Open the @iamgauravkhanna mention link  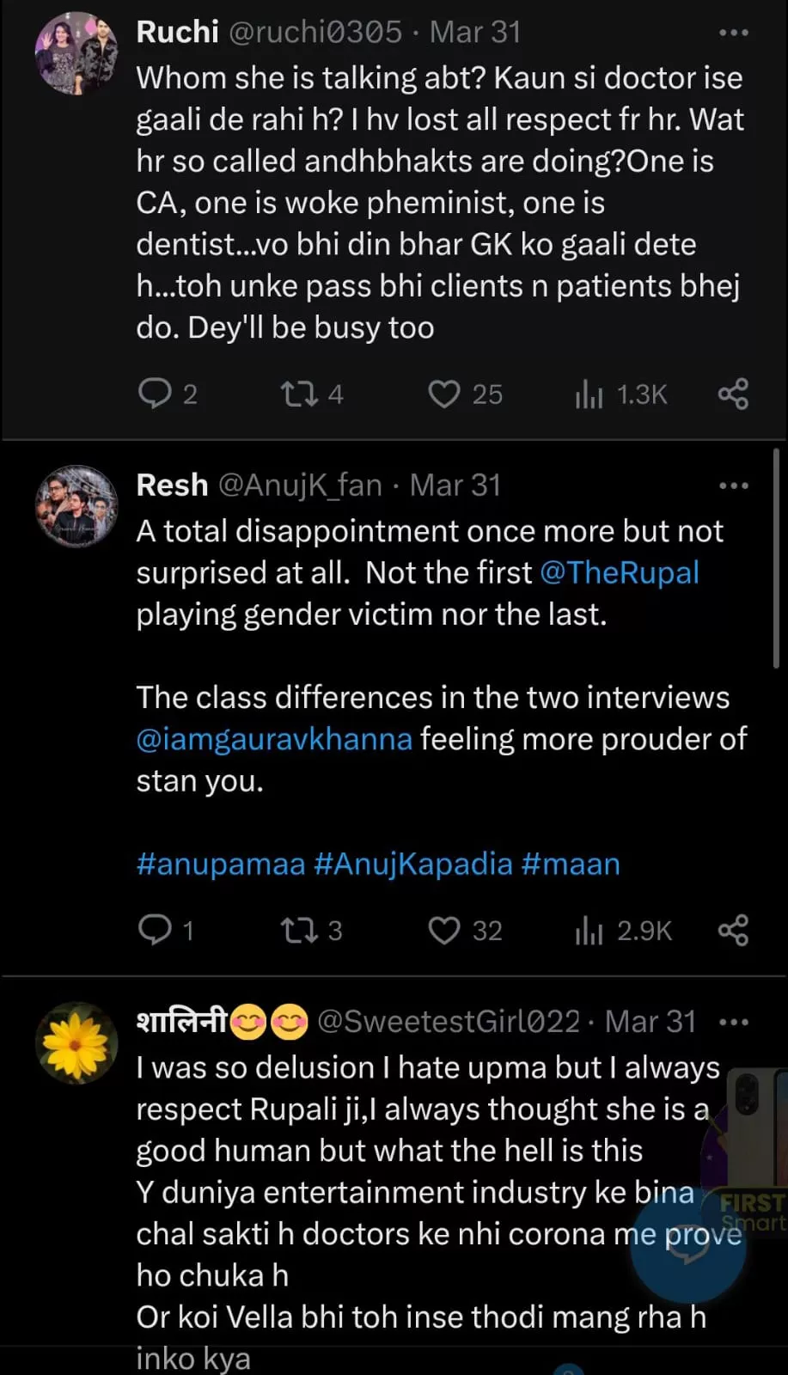pos(274,739)
